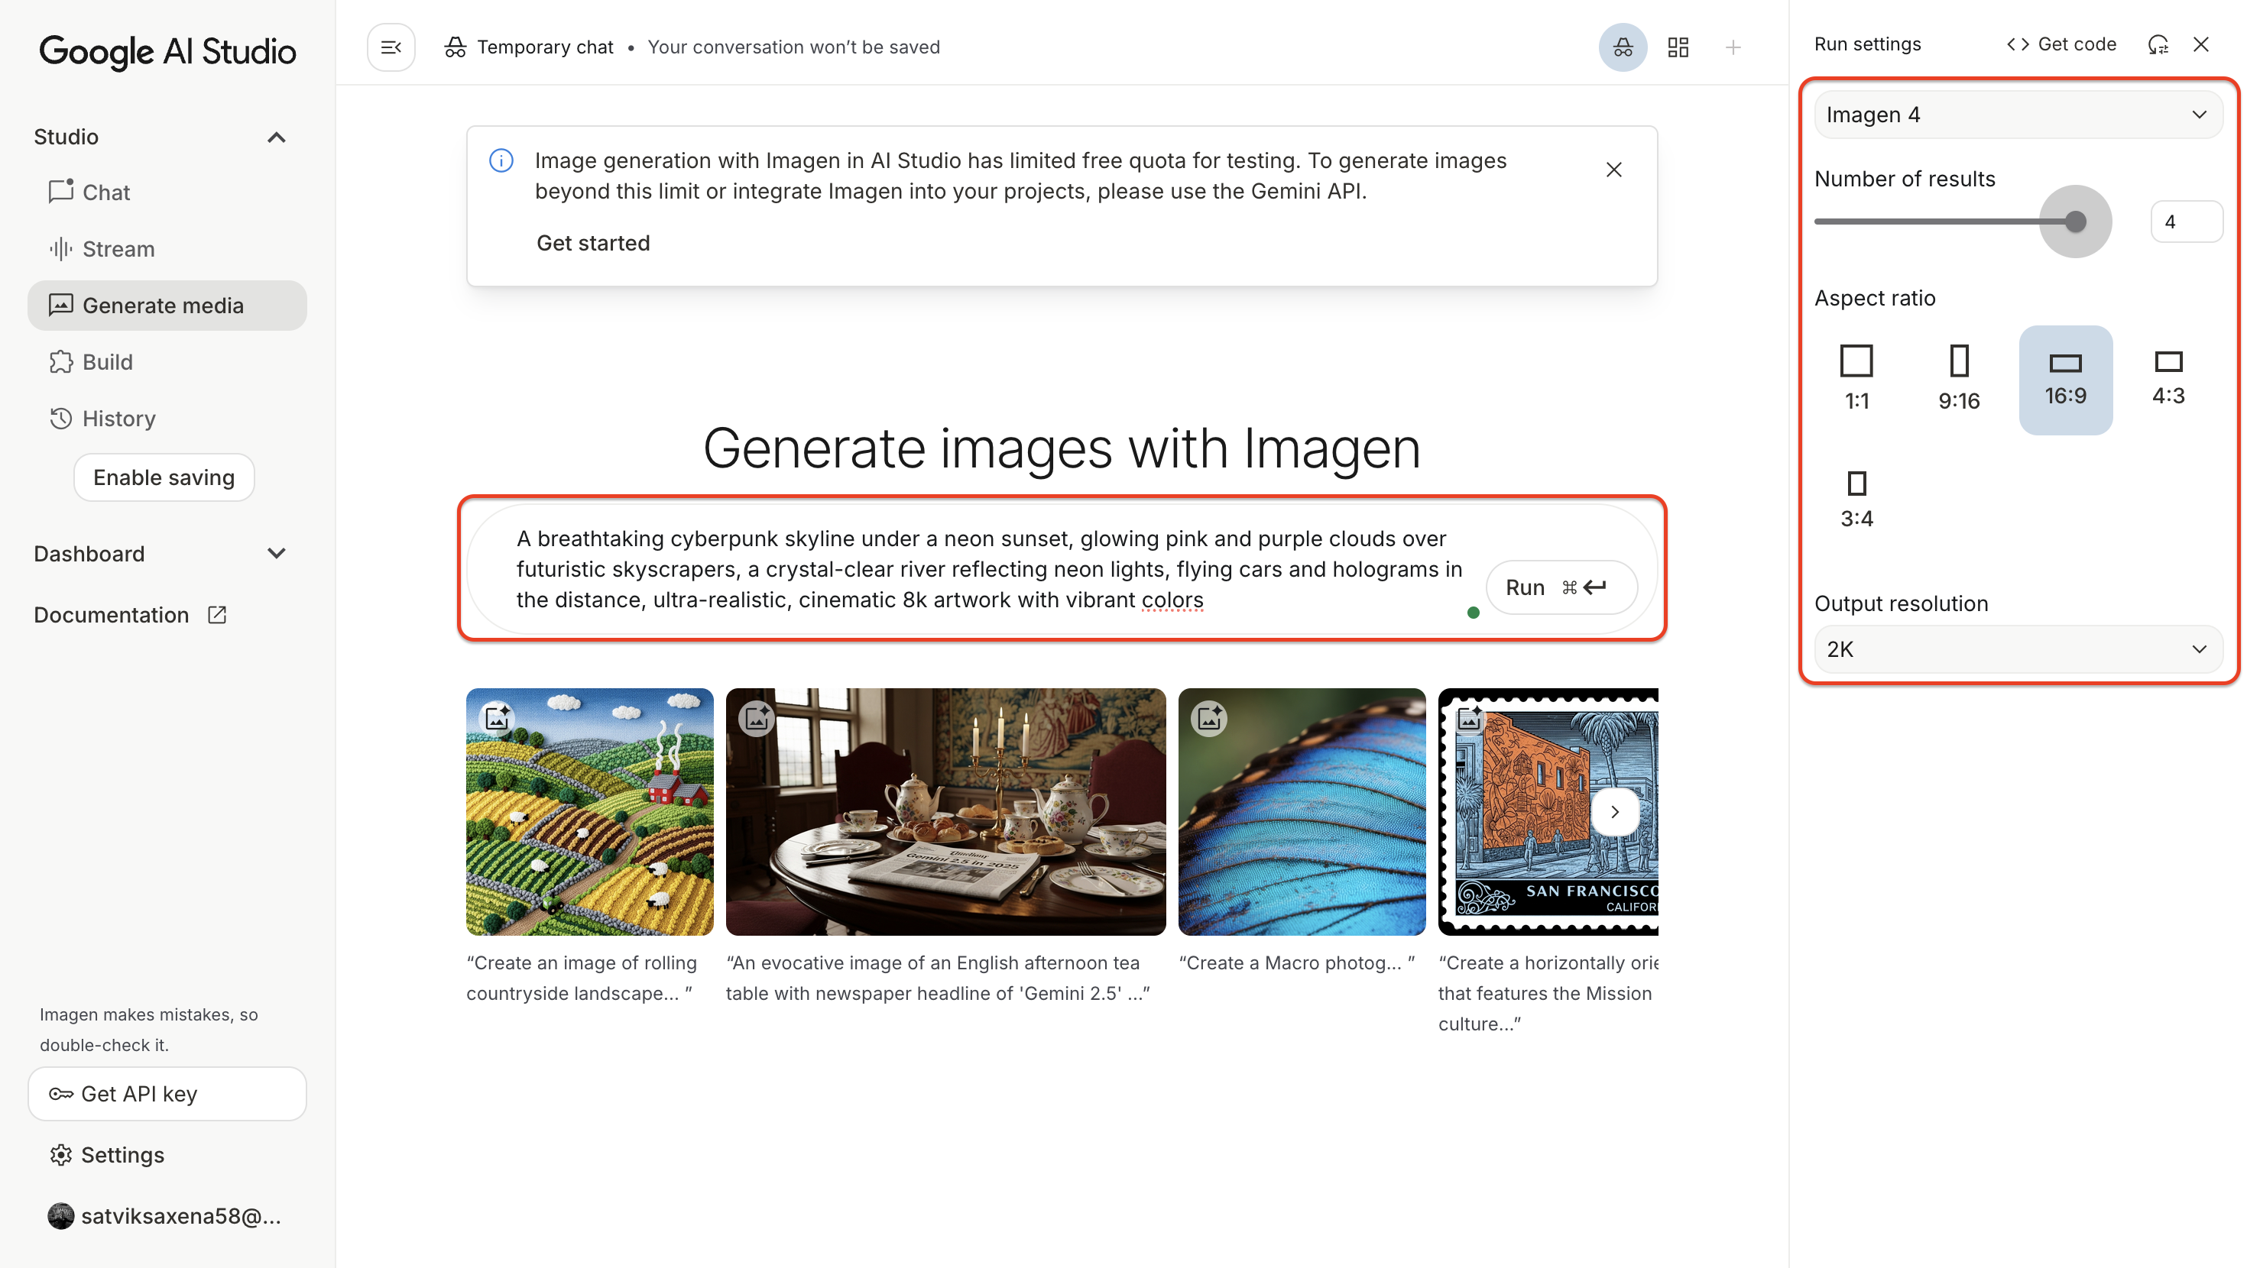Image resolution: width=2247 pixels, height=1268 pixels.
Task: Collapse the Studio section
Action: pyautogui.click(x=277, y=137)
